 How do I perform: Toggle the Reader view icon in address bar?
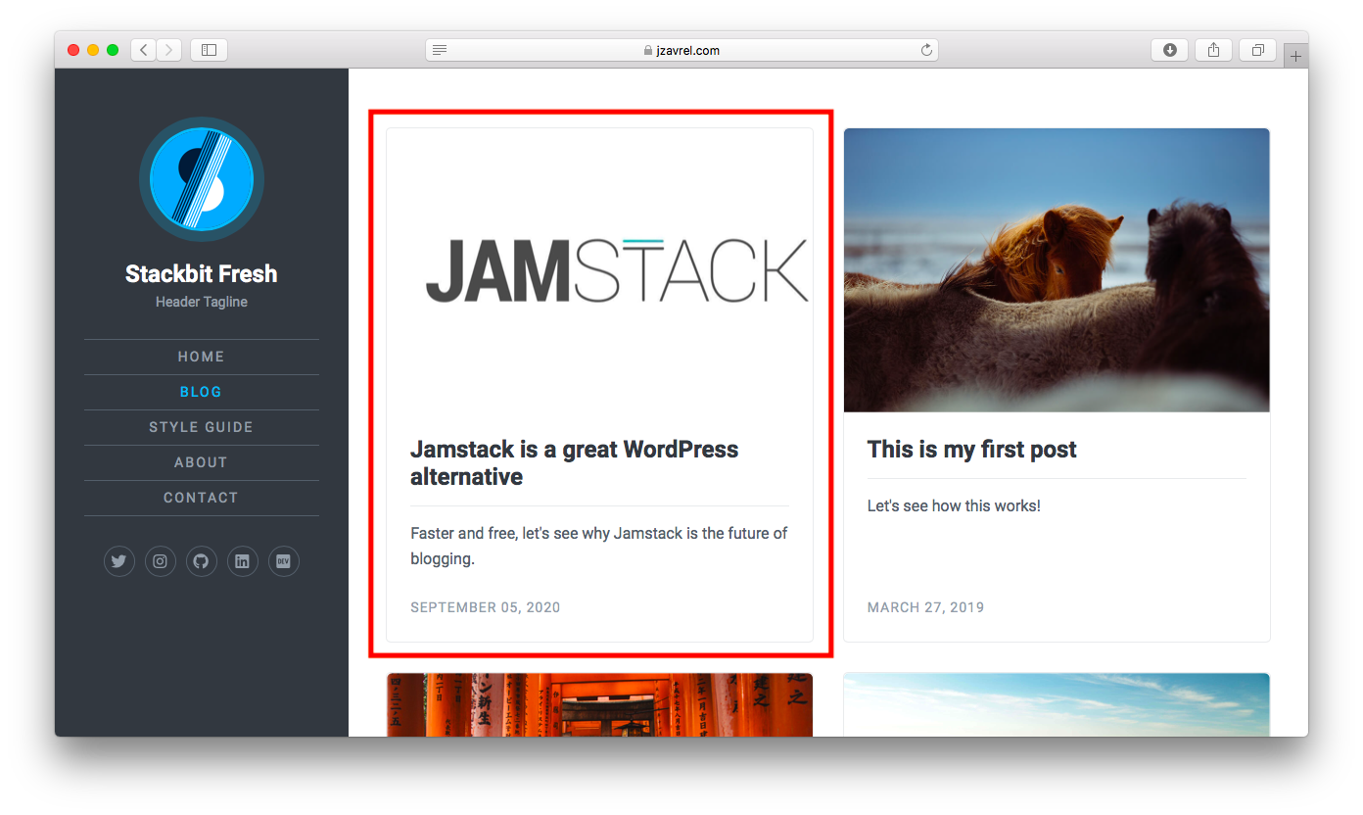coord(440,50)
